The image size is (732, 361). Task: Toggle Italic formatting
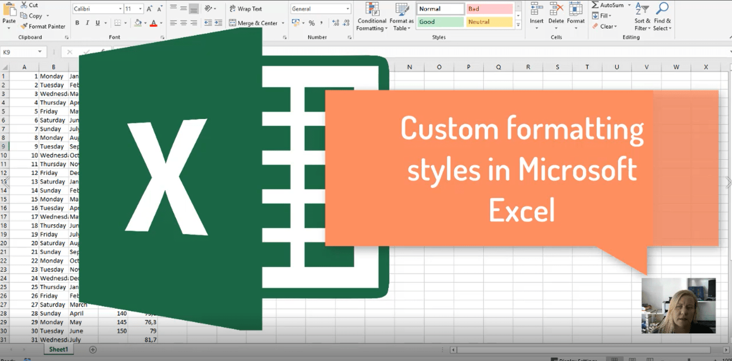(87, 23)
